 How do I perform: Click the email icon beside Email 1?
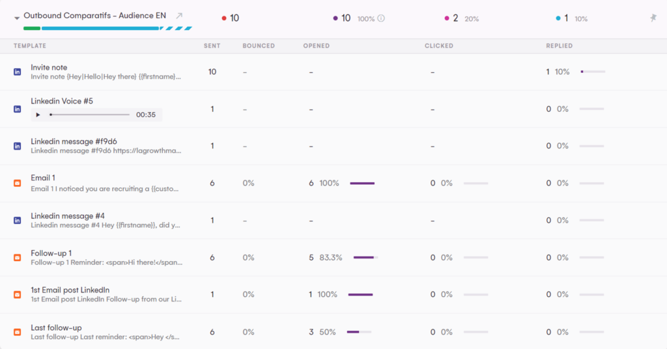pyautogui.click(x=18, y=184)
